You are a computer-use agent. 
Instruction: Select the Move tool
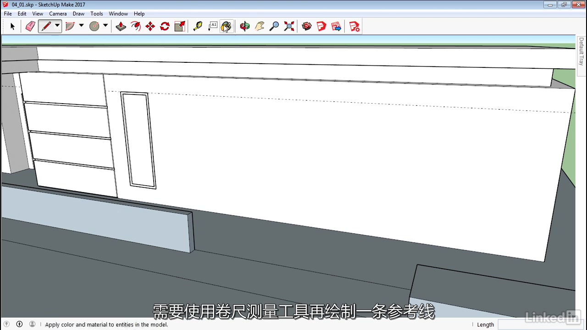pyautogui.click(x=150, y=26)
